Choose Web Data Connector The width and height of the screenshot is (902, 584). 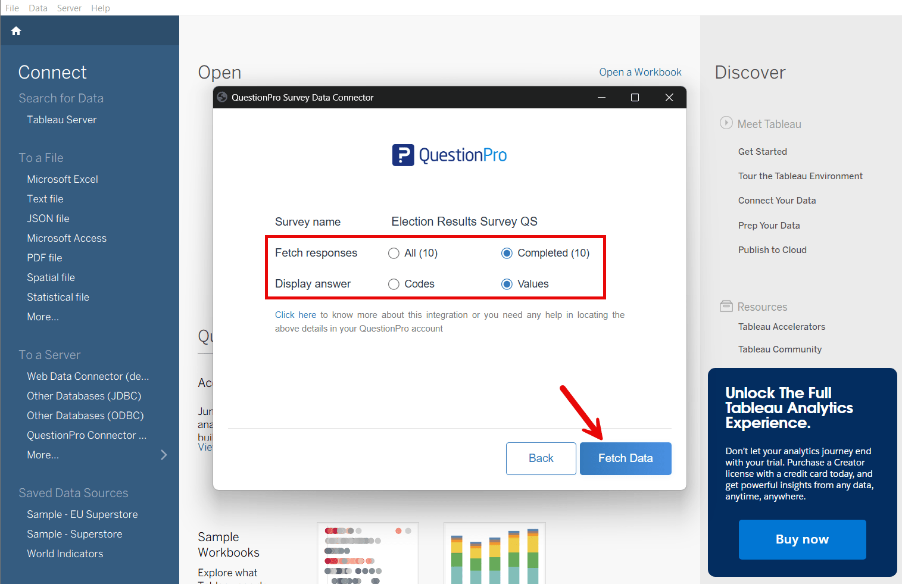click(88, 376)
